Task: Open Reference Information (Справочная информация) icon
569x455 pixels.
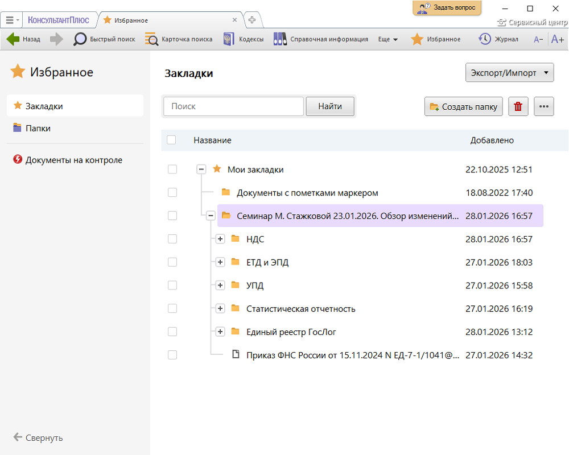Action: [x=280, y=39]
